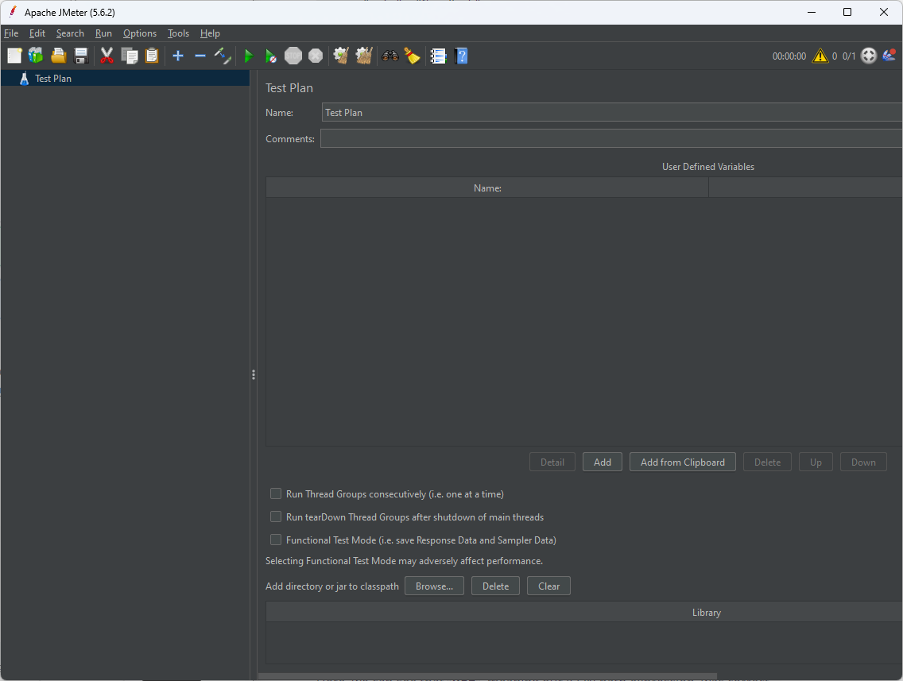Image resolution: width=903 pixels, height=681 pixels.
Task: Click the Up button
Action: click(x=816, y=462)
